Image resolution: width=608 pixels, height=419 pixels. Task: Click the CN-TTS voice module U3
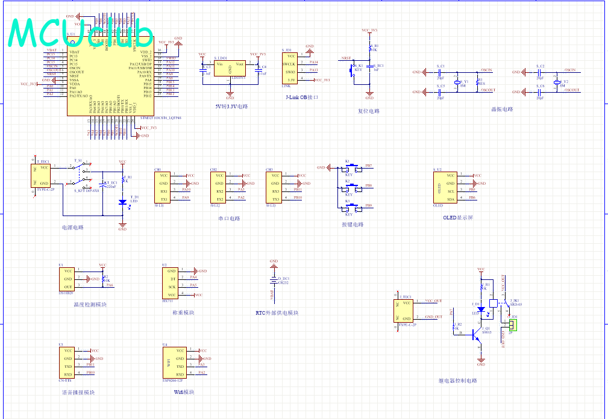pyautogui.click(x=67, y=361)
